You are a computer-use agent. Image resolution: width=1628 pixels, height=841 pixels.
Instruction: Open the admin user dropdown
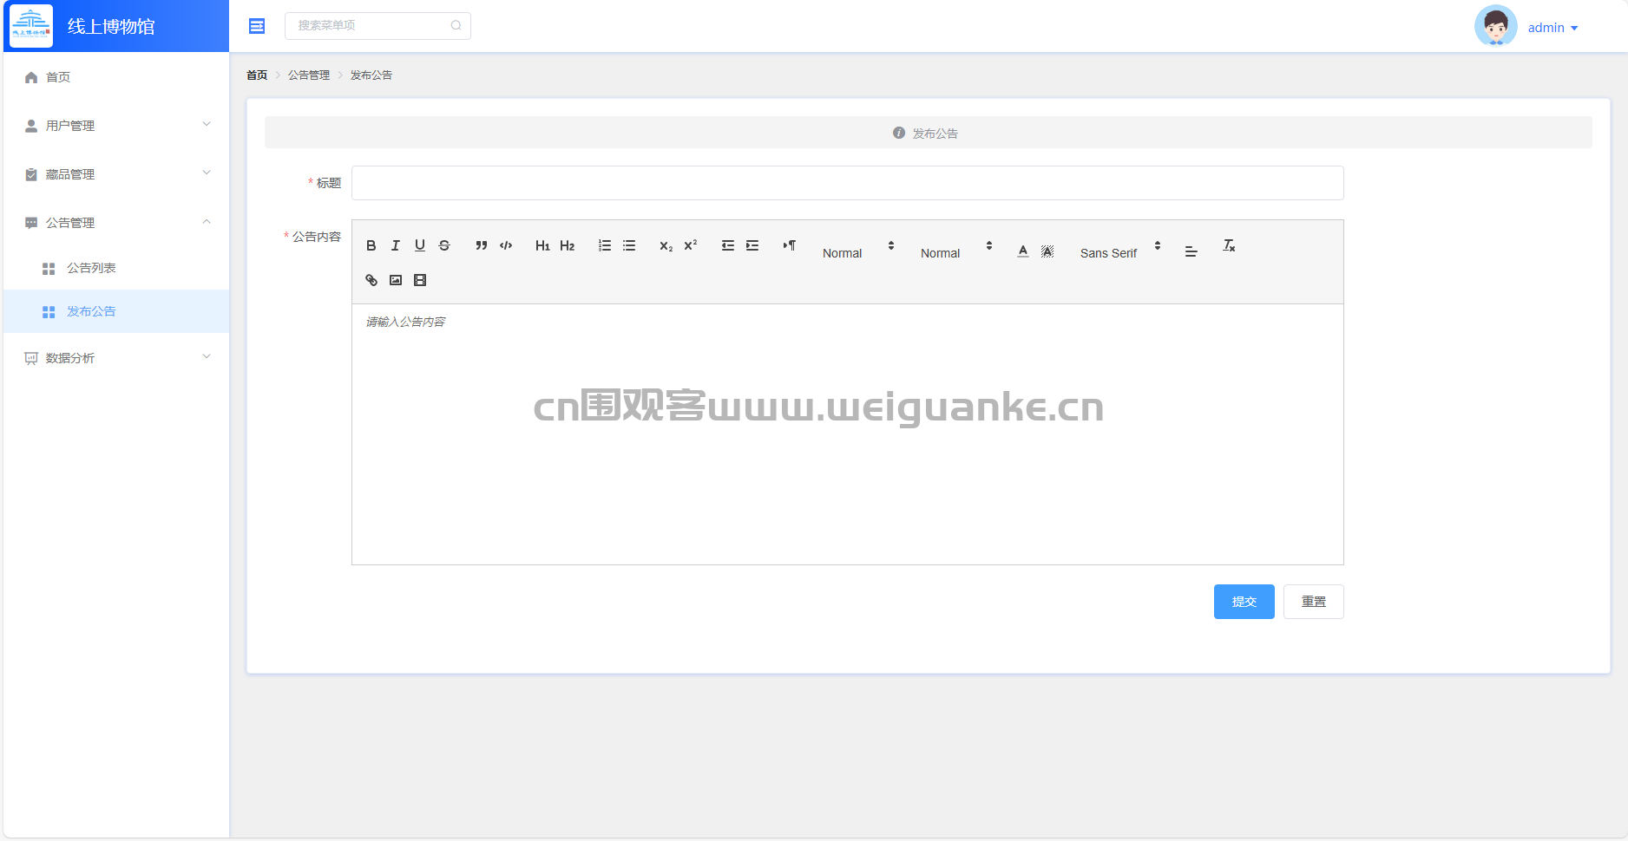1553,28
